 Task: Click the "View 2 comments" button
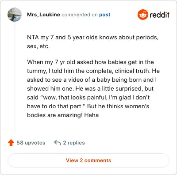pos(88,160)
